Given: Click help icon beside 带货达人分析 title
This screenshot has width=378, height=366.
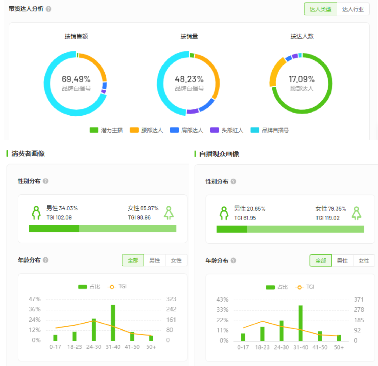Looking at the screenshot, I should coord(49,9).
